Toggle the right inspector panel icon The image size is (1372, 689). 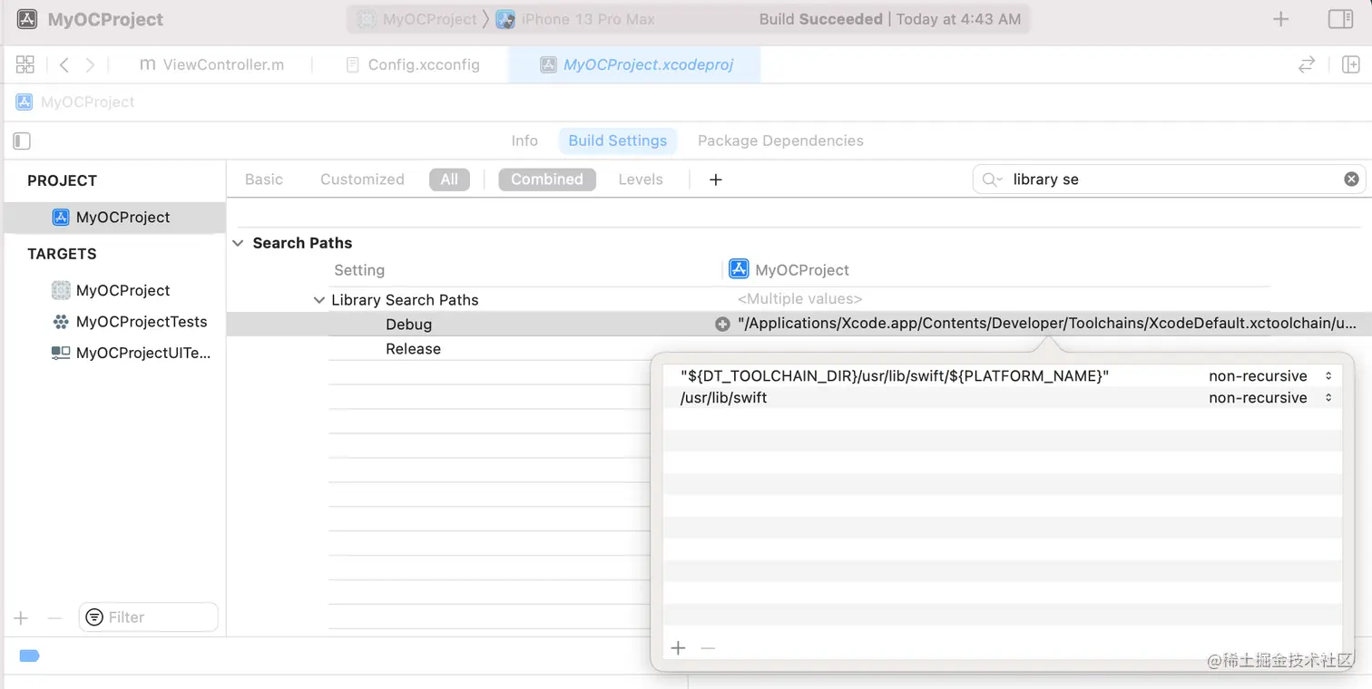pos(1340,19)
